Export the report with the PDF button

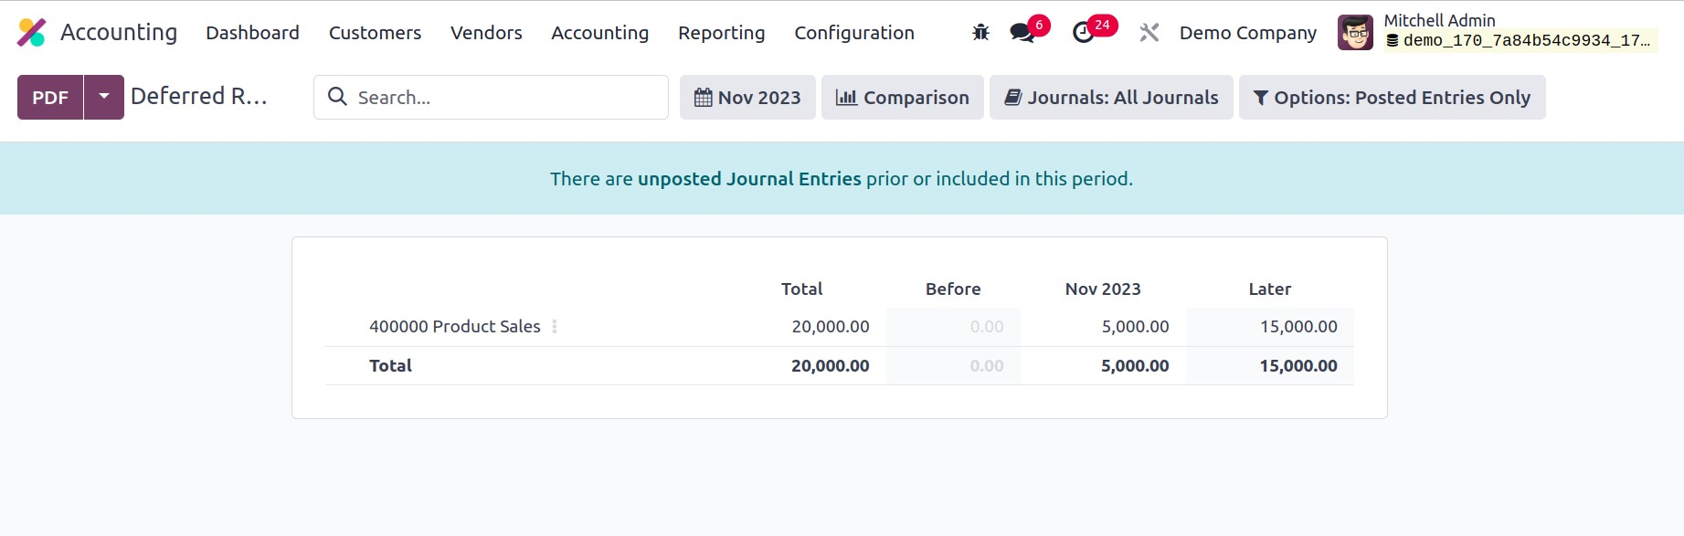pos(50,97)
